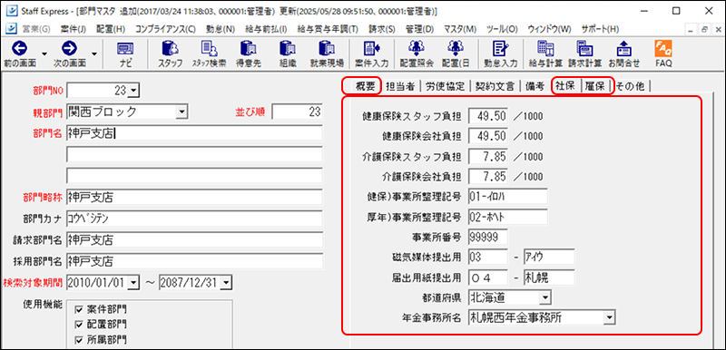Viewport: 726px width, 350px height.
Task: Open the search period start date dropdown
Action: click(x=133, y=283)
